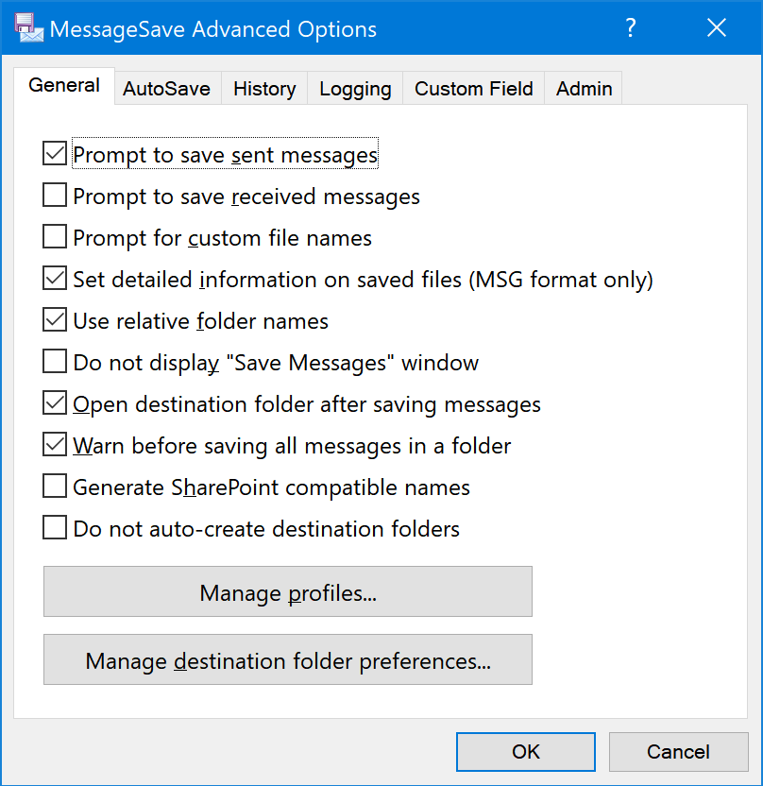Toggle Set detailed information on saved files

click(x=55, y=278)
